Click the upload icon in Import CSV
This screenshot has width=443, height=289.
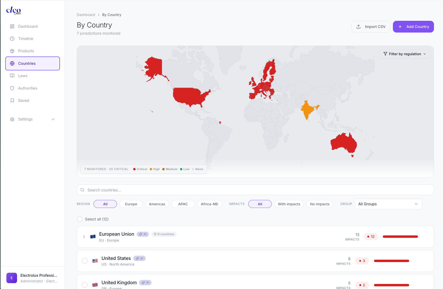(x=359, y=27)
